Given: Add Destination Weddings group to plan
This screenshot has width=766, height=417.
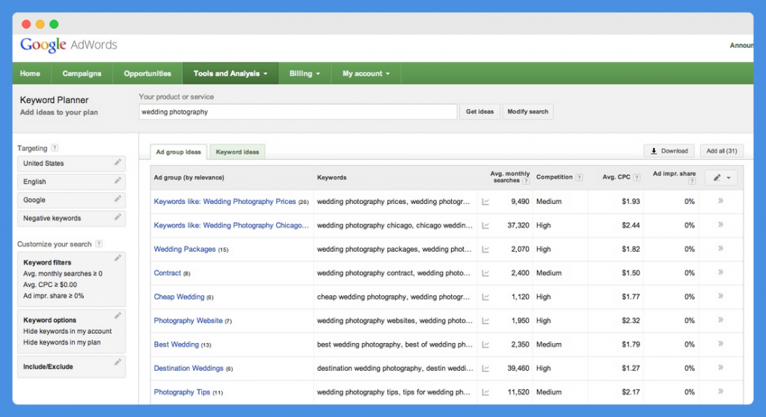Looking at the screenshot, I should (720, 368).
